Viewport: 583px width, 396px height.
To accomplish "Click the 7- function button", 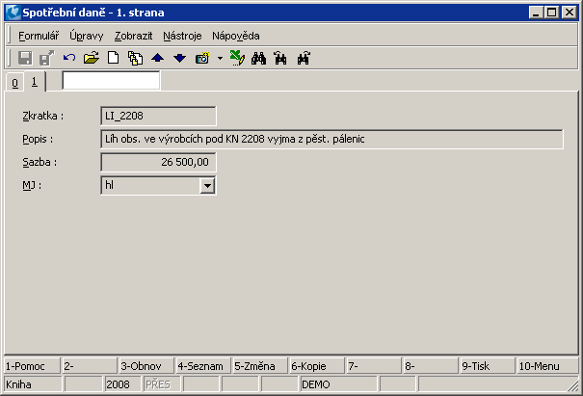I will point(374,366).
